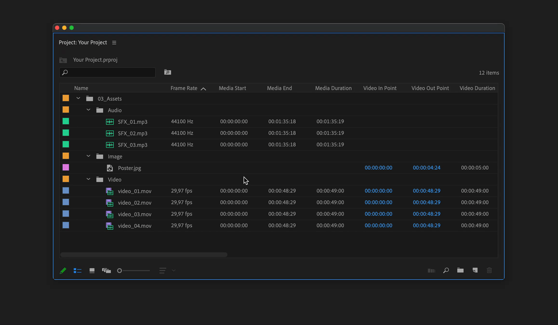Image resolution: width=558 pixels, height=325 pixels.
Task: Create a New Bin with folder icon
Action: pos(460,271)
